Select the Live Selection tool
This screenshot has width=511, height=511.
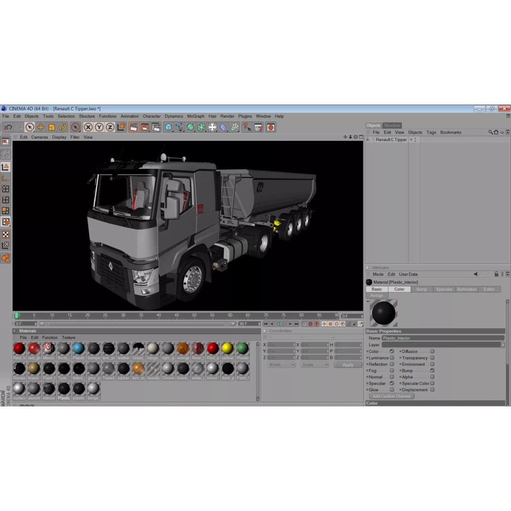pyautogui.click(x=30, y=127)
